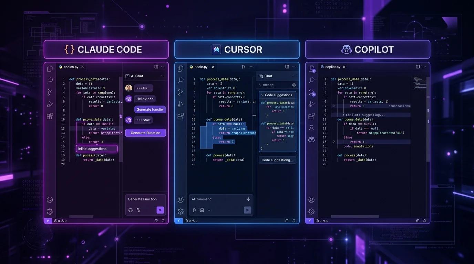Open more actions next to Cursor run icon

(x=250, y=67)
